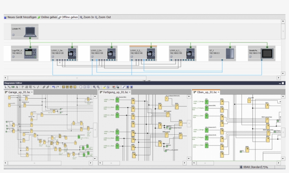Viewport: 289px width, 173px height.
Task: Select the Simatic panel device icon
Action: pyautogui.click(x=267, y=54)
